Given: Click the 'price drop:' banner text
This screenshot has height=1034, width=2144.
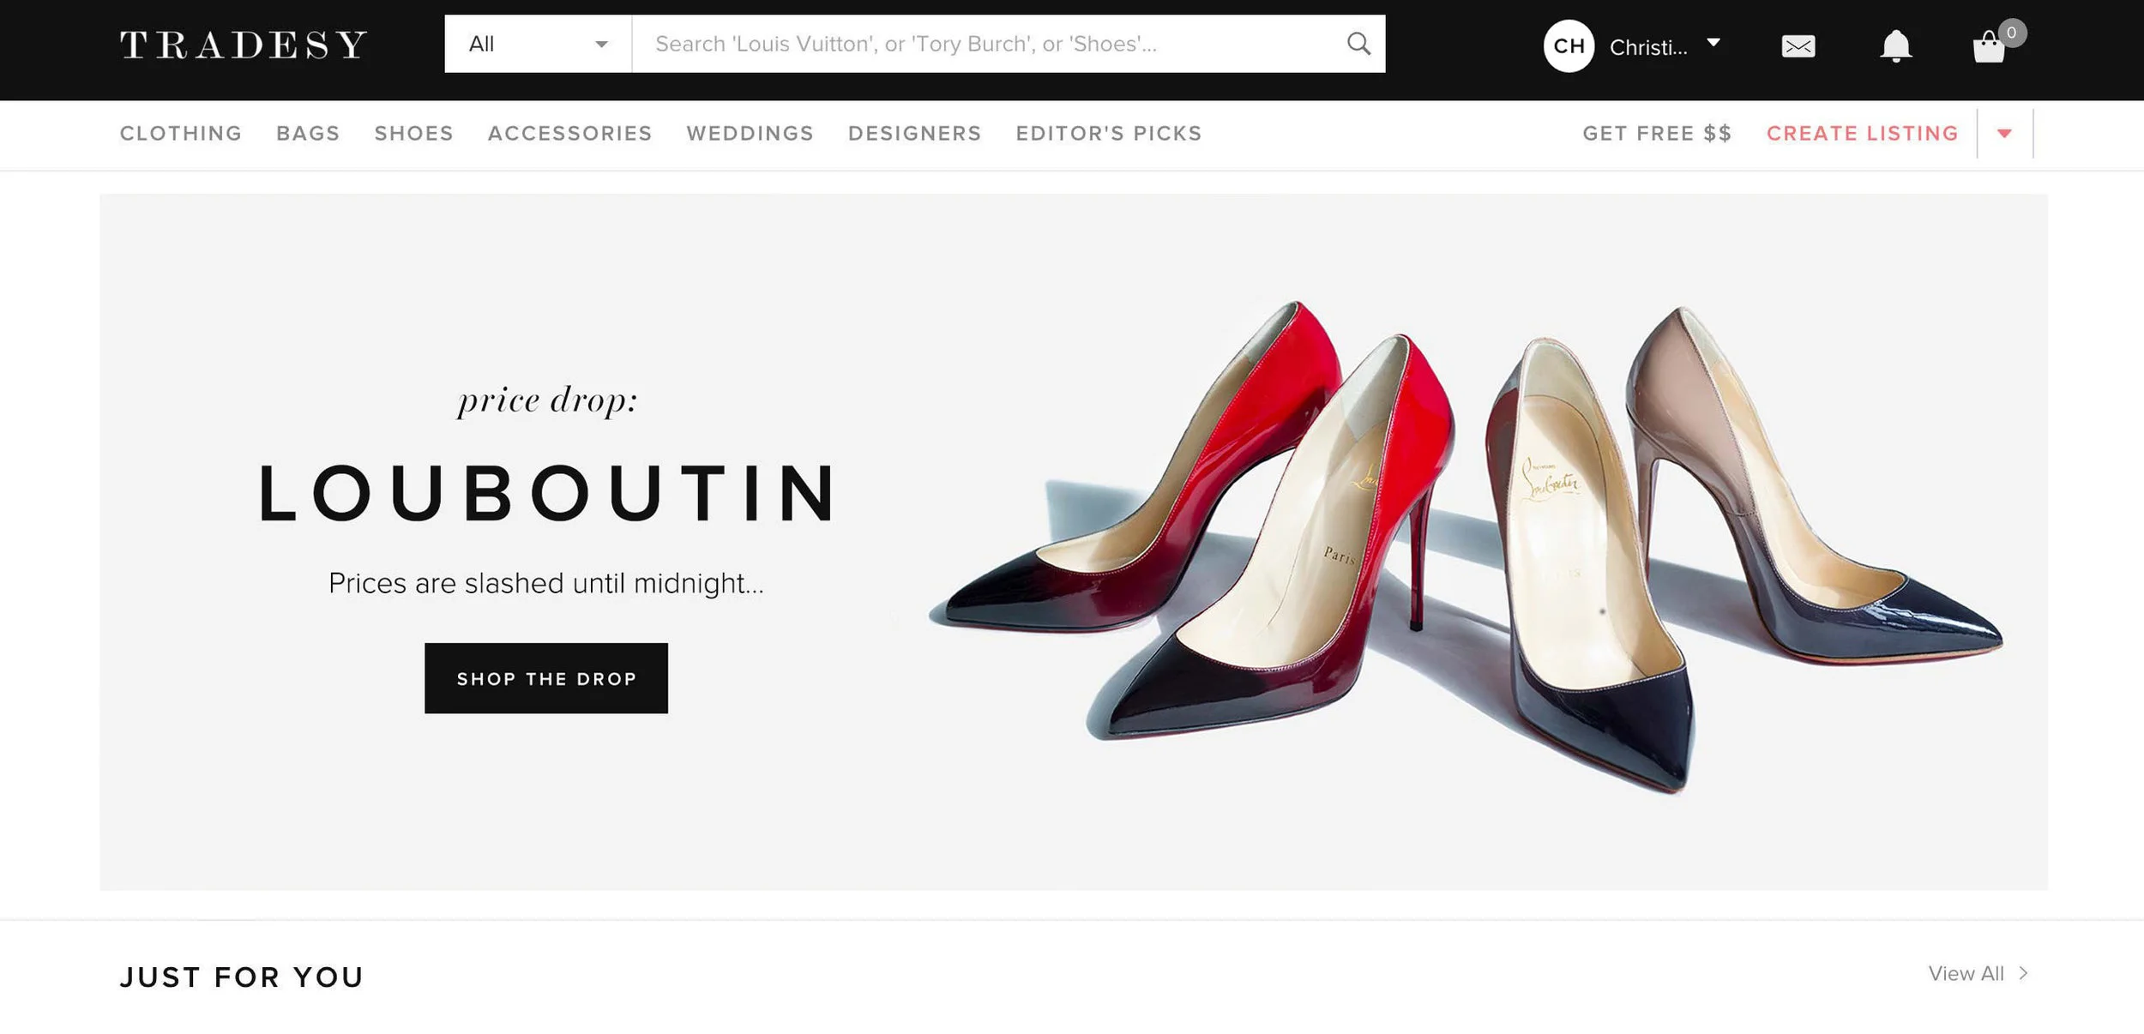Looking at the screenshot, I should point(548,401).
